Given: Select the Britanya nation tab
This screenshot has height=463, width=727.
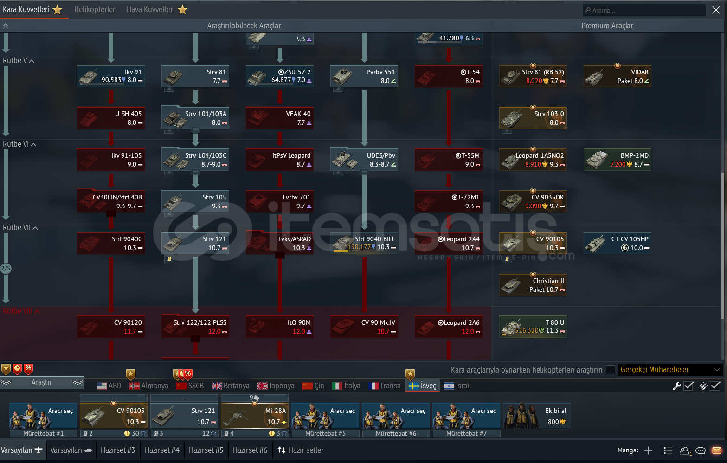Looking at the screenshot, I should (x=230, y=386).
